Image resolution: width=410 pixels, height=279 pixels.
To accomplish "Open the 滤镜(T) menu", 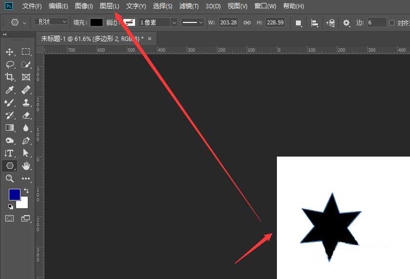I will [x=189, y=6].
